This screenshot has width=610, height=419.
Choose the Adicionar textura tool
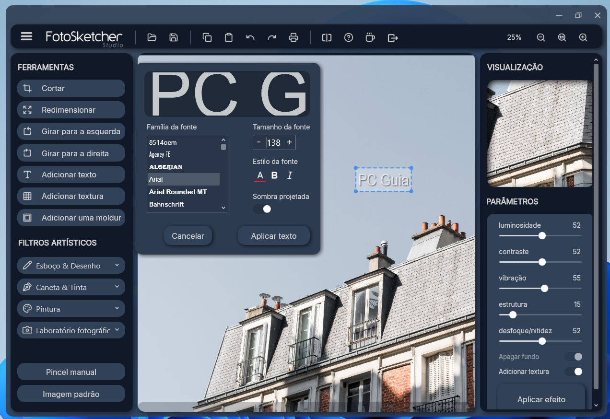71,196
